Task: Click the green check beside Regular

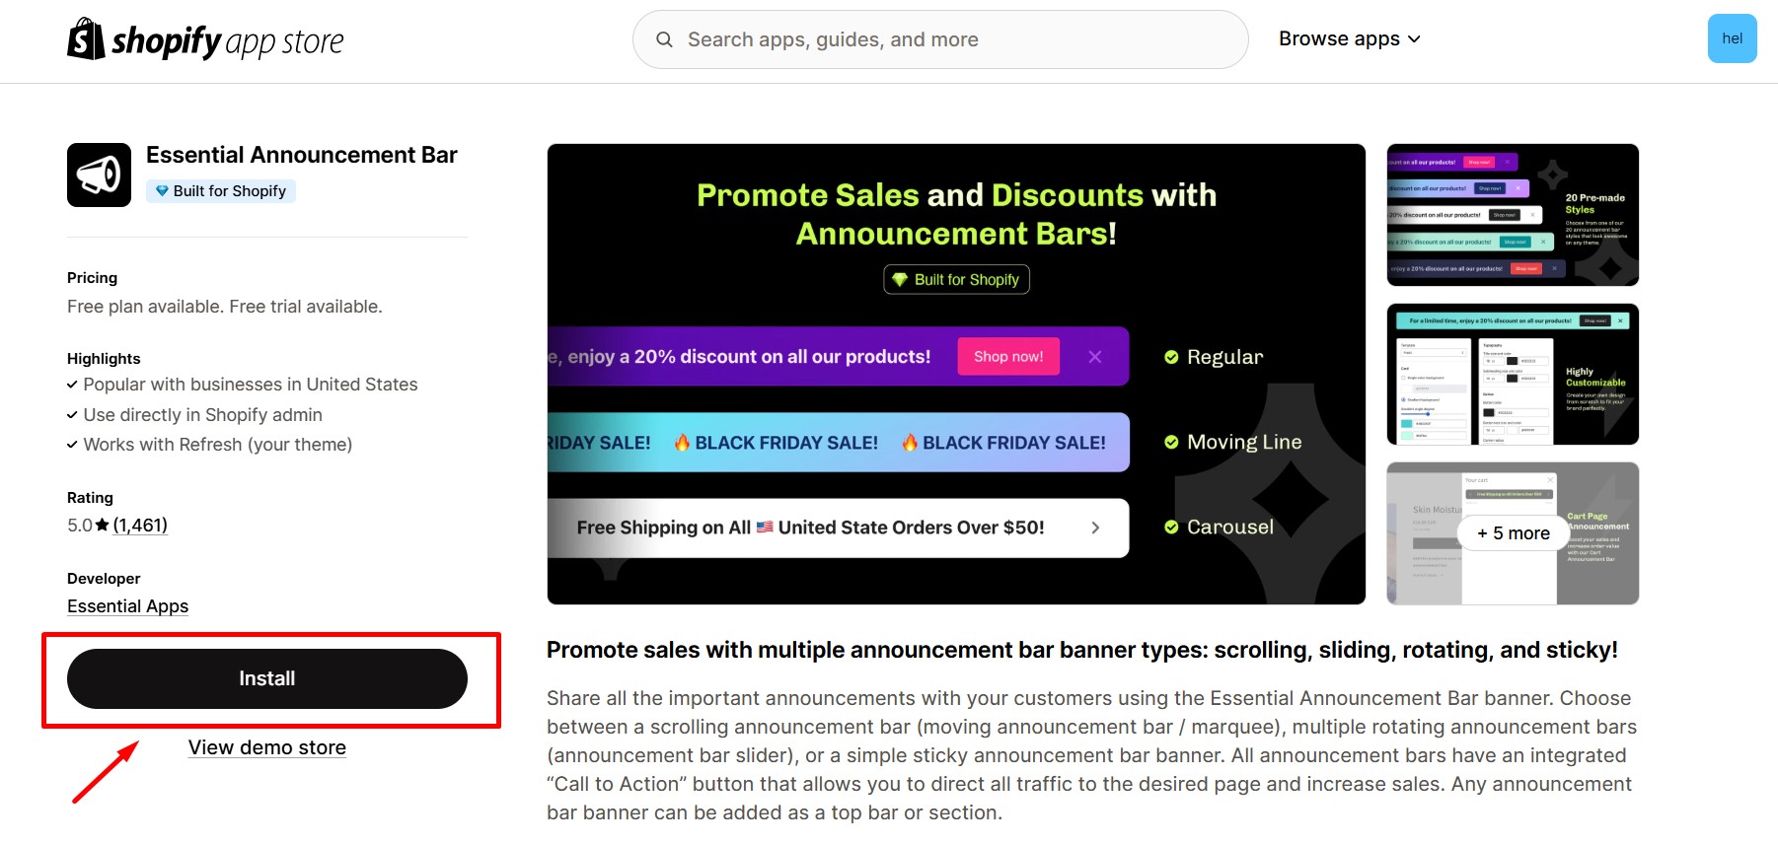Action: 1171,357
